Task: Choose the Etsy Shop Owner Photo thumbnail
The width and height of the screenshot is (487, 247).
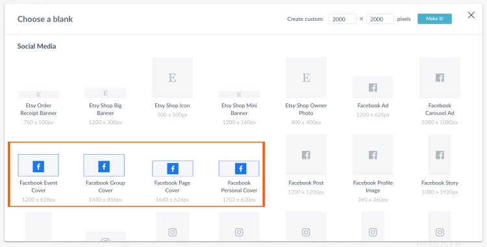Action: click(x=306, y=77)
